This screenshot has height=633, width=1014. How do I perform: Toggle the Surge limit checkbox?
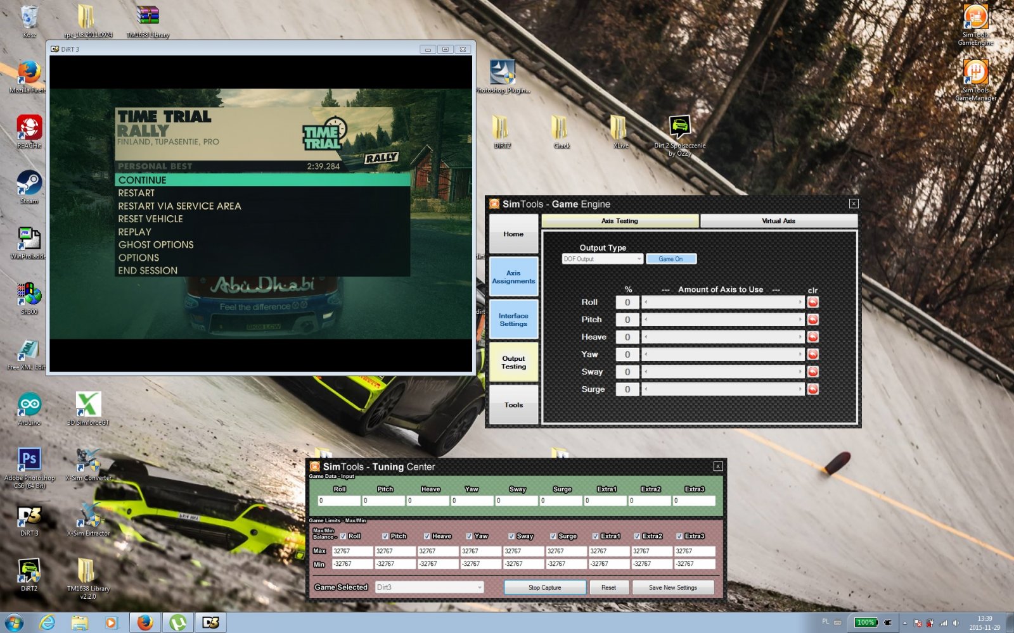pyautogui.click(x=553, y=536)
